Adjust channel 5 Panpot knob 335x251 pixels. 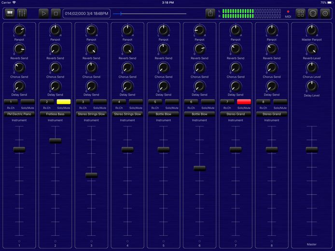(x=164, y=30)
